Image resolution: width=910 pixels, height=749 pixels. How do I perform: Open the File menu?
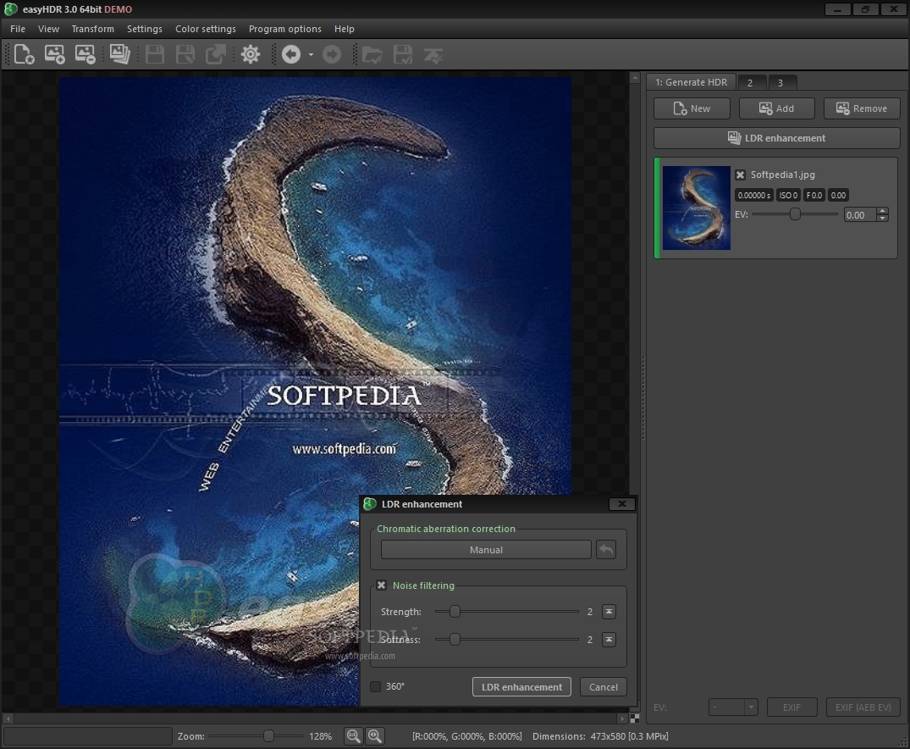click(x=18, y=29)
